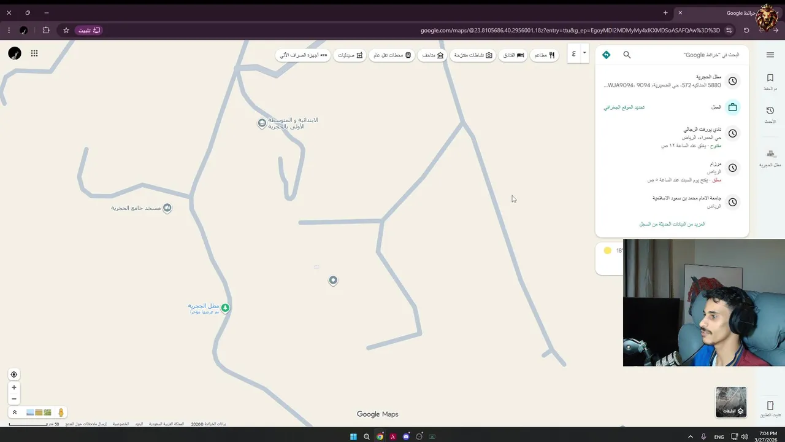Viewport: 785px width, 442px height.
Task: Open site settings tune icon in address bar
Action: point(729,30)
